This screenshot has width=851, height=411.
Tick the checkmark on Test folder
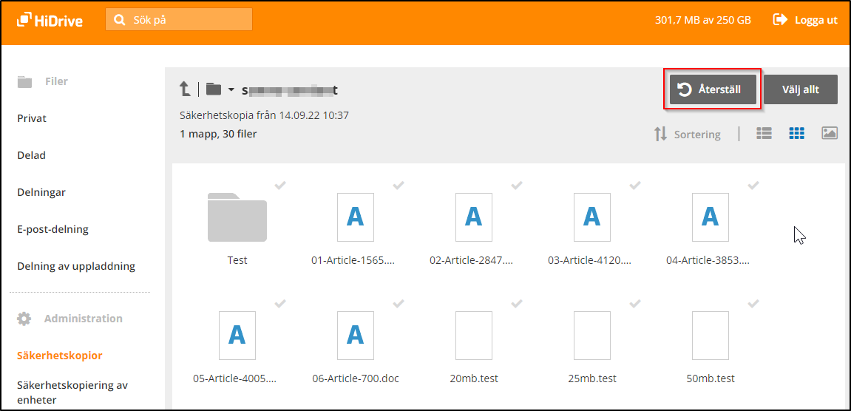pyautogui.click(x=280, y=186)
